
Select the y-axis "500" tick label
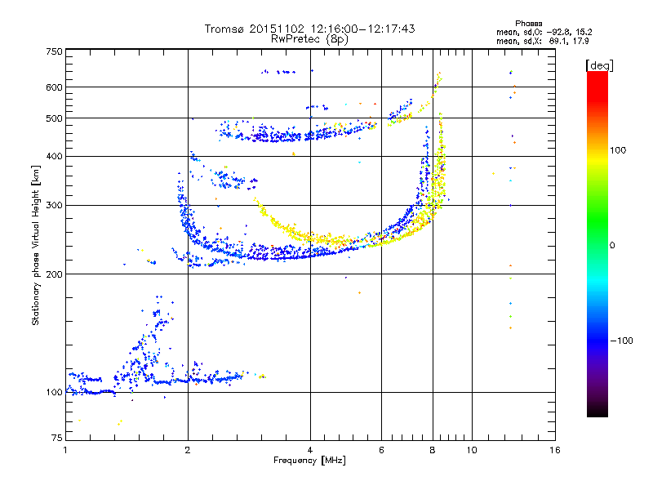(x=54, y=118)
